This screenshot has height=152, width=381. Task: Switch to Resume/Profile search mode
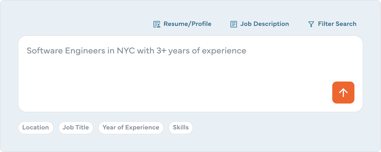click(x=182, y=24)
